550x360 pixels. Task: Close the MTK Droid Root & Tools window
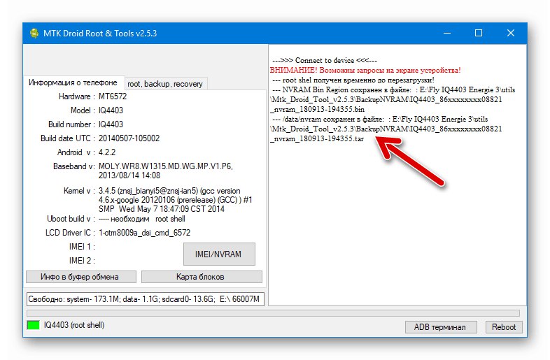(x=511, y=33)
